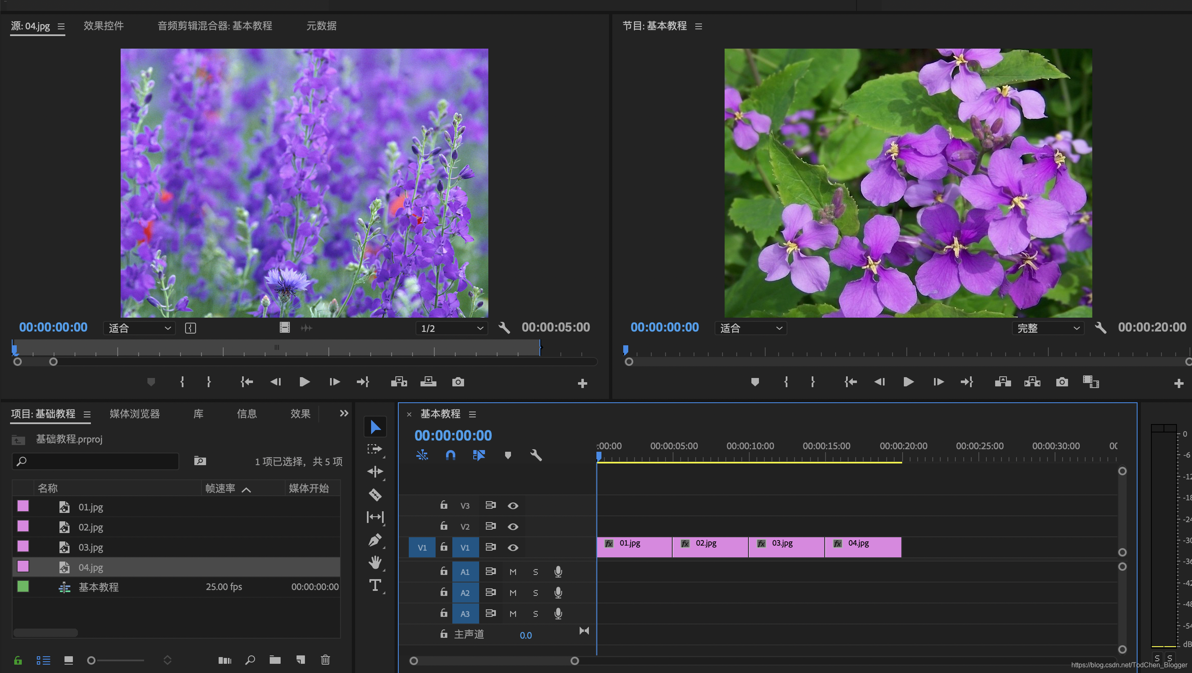Mute audio track A2
The height and width of the screenshot is (673, 1192).
pos(513,593)
